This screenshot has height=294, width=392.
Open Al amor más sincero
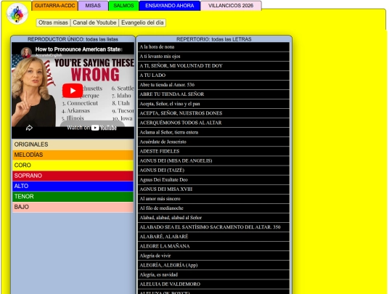[x=213, y=199]
